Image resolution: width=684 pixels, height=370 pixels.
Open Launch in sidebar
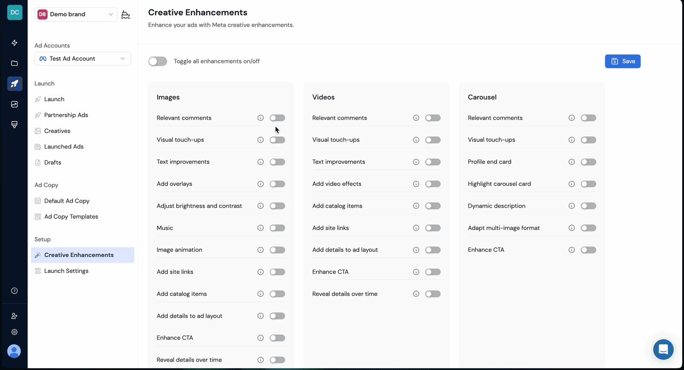(x=54, y=99)
